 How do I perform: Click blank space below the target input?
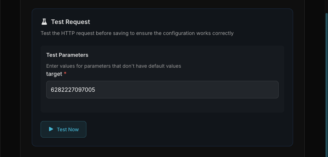click(x=162, y=105)
